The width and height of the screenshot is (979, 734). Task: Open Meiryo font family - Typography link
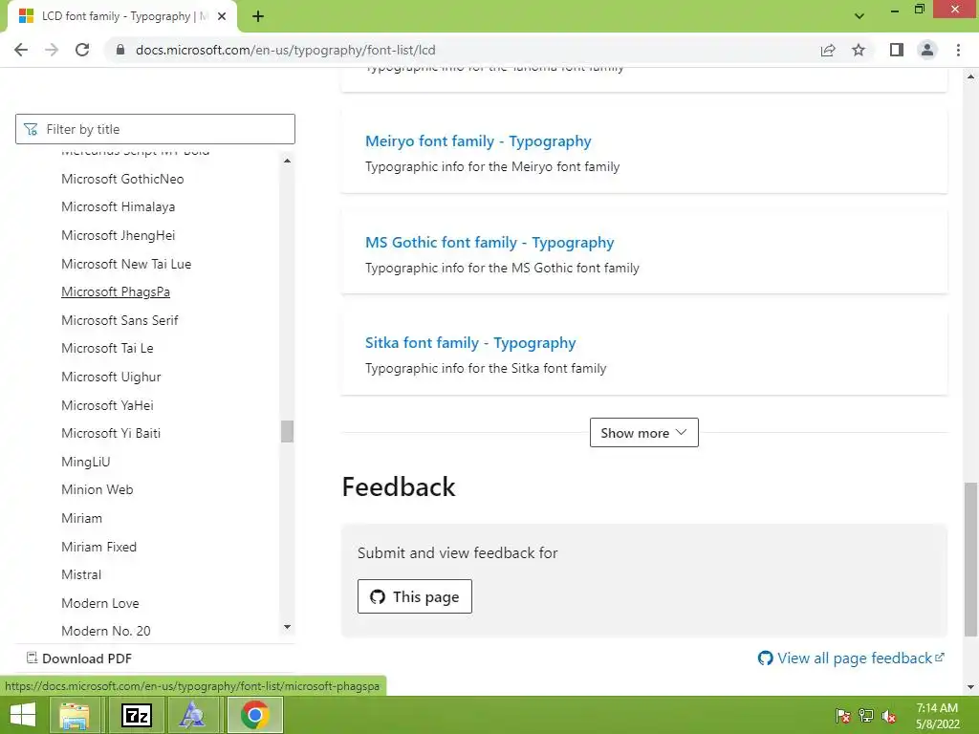tap(478, 141)
